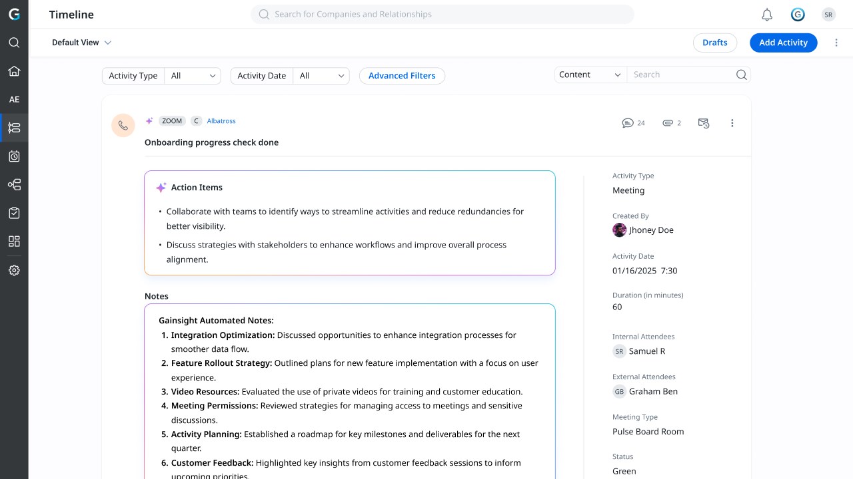
Task: Open the three-dot menu next to Add Activity
Action: click(836, 43)
